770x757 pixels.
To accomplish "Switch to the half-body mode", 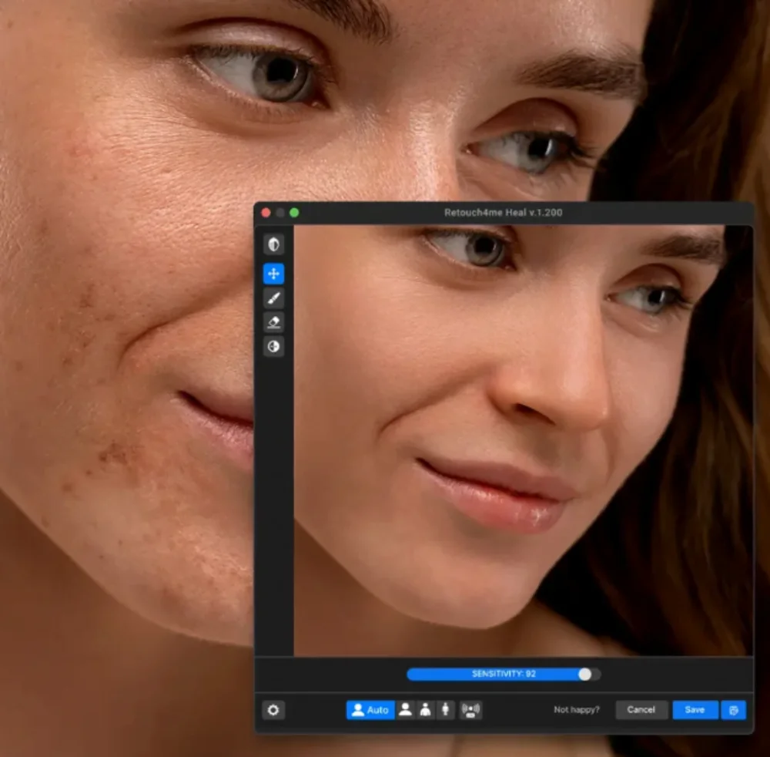I will click(426, 710).
